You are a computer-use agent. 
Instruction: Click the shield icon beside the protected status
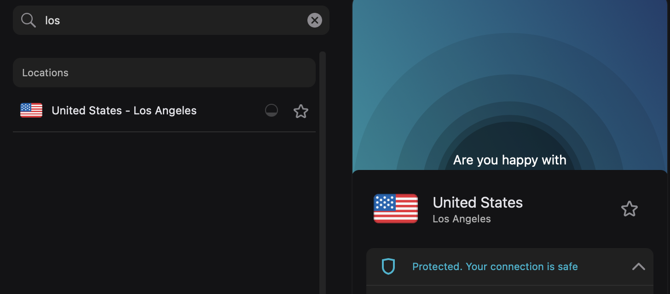[x=388, y=266]
